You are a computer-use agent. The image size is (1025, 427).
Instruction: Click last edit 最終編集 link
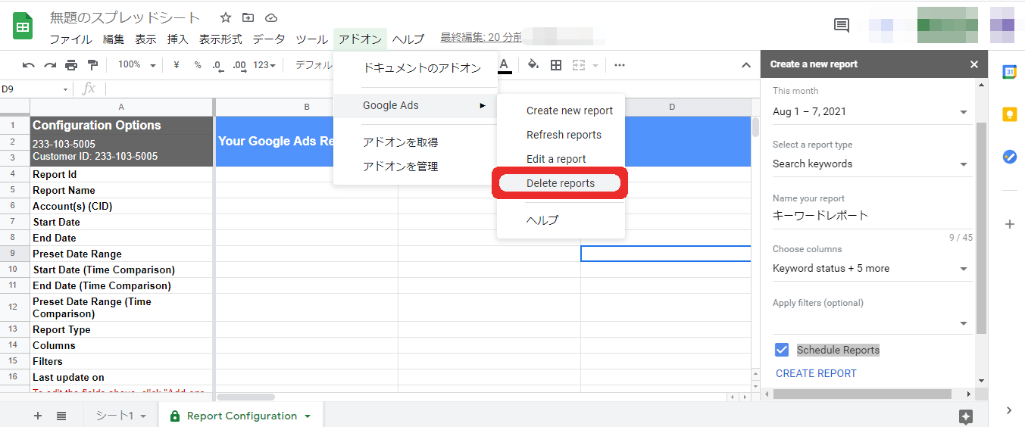[482, 38]
